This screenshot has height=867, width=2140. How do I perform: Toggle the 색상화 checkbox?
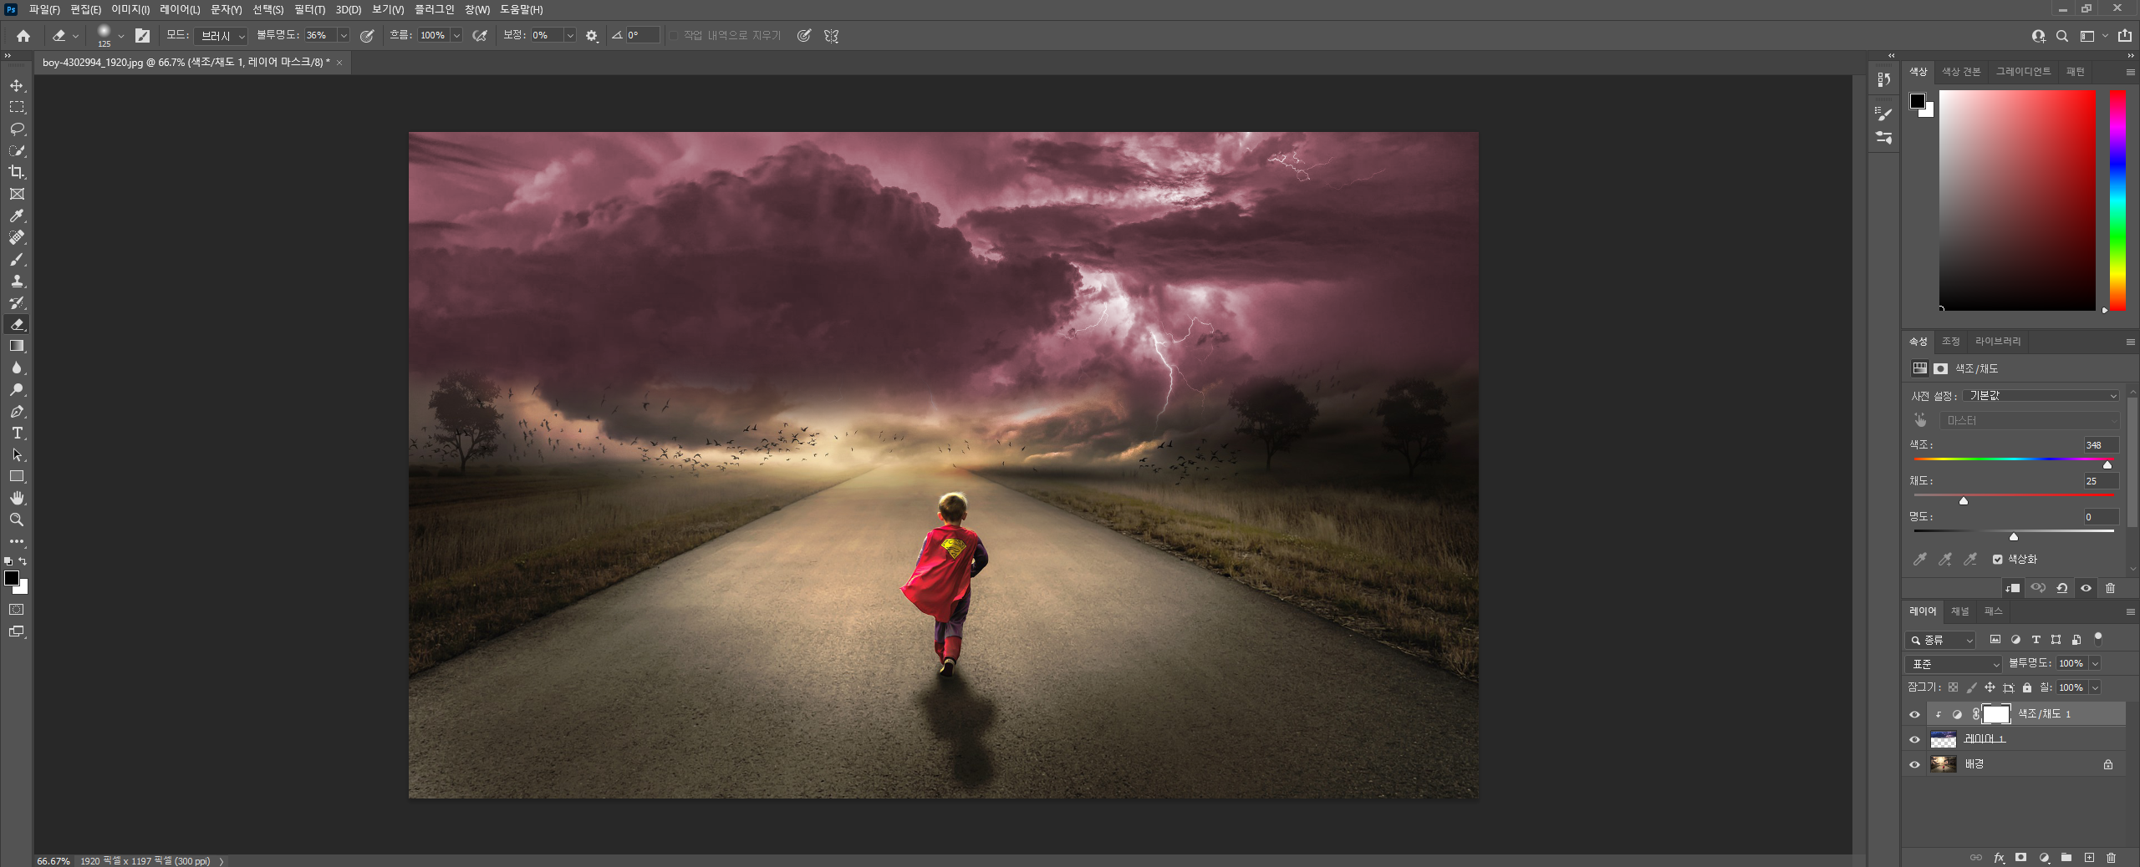1997,560
